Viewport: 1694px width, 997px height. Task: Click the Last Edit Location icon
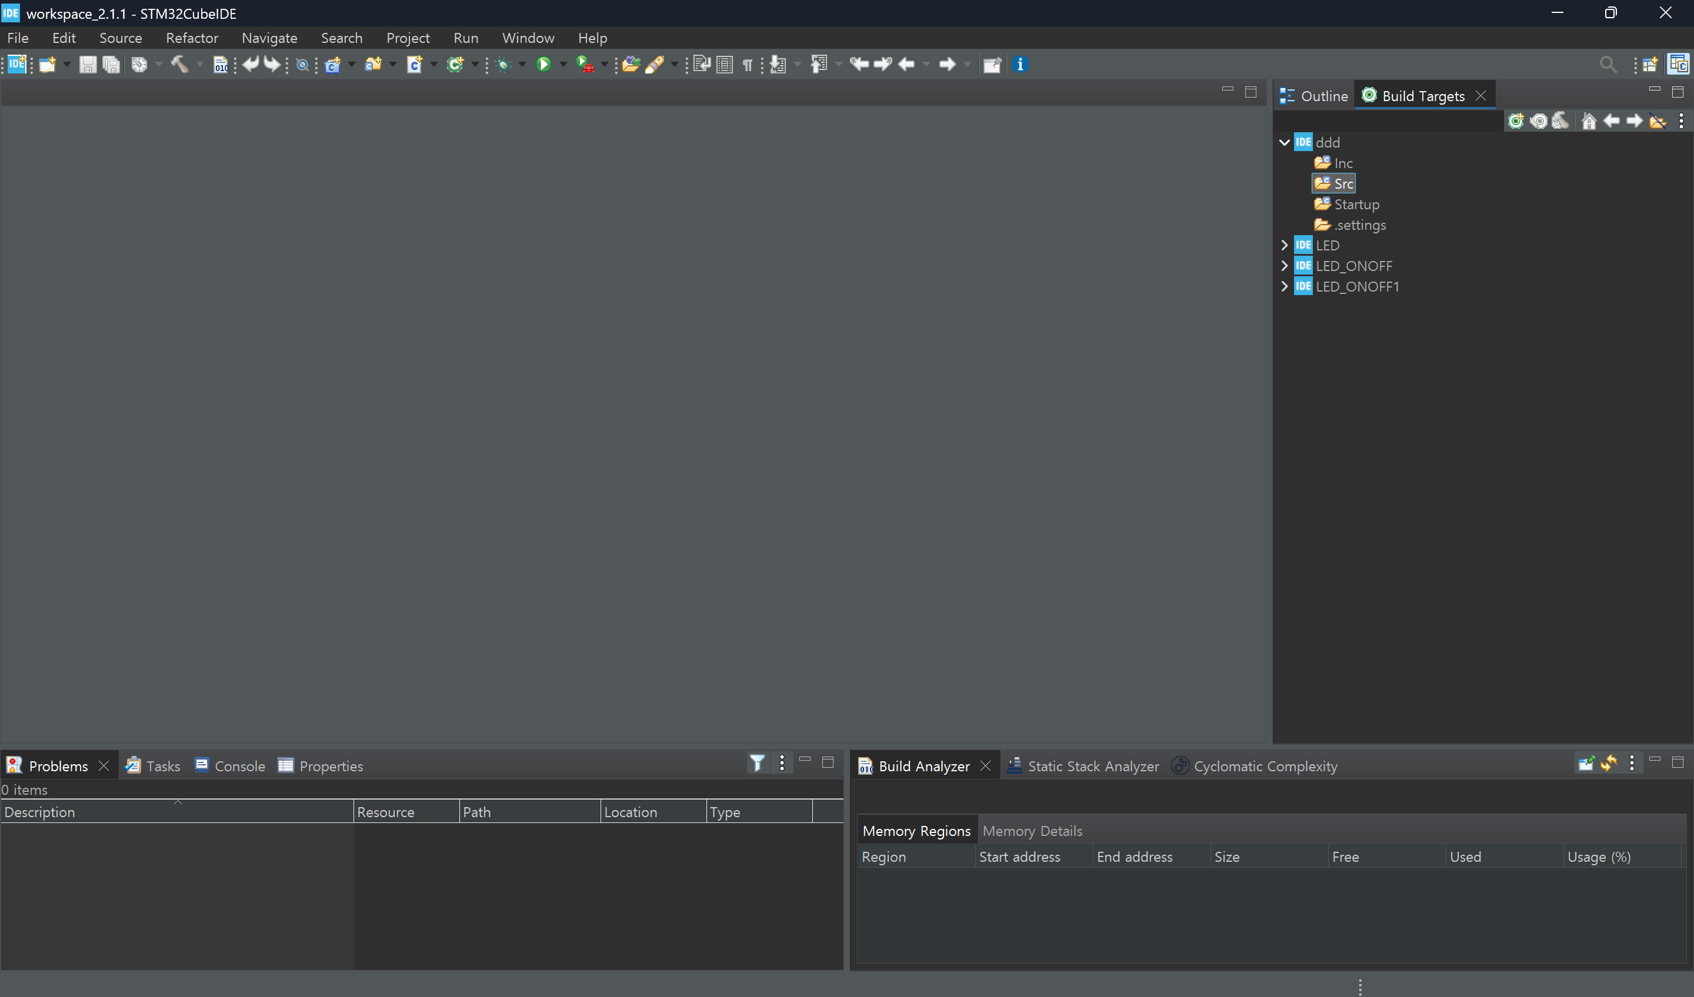point(859,65)
